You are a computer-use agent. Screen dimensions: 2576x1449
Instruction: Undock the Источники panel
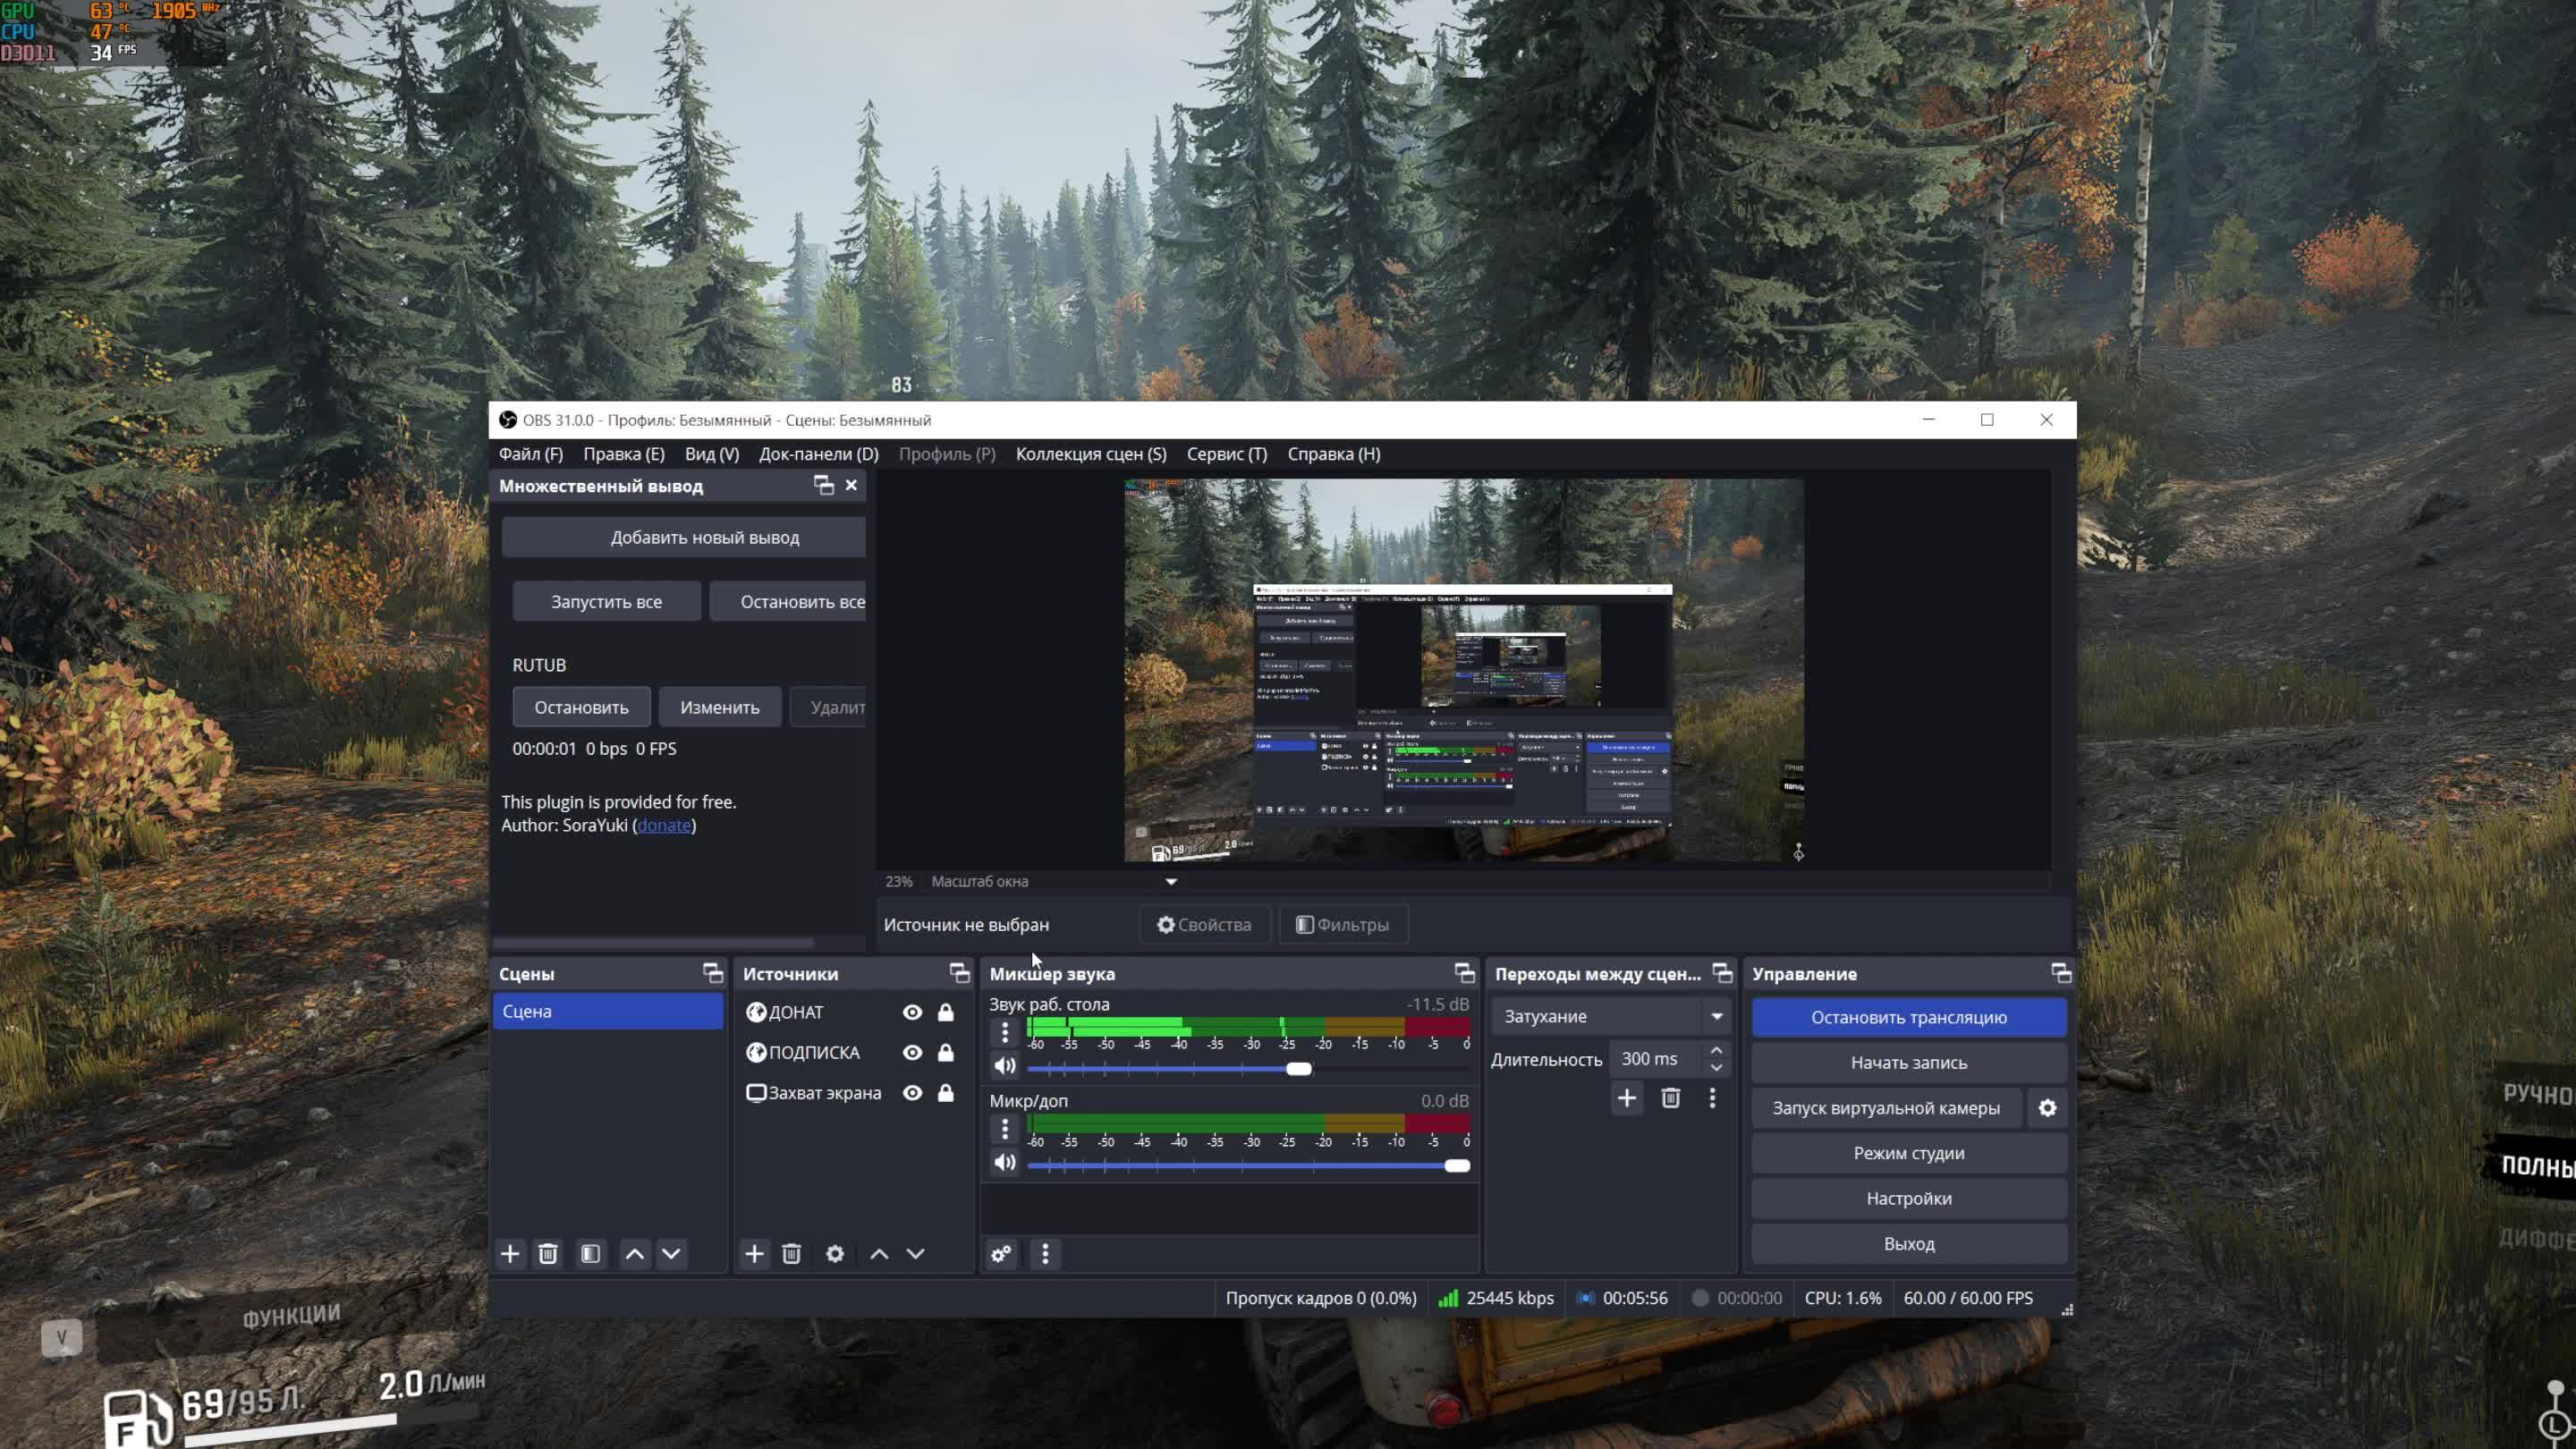coord(960,973)
